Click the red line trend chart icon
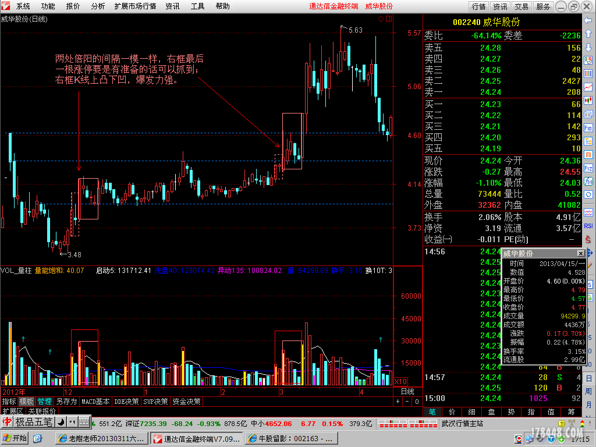The height and width of the screenshot is (447, 596). pyautogui.click(x=588, y=87)
